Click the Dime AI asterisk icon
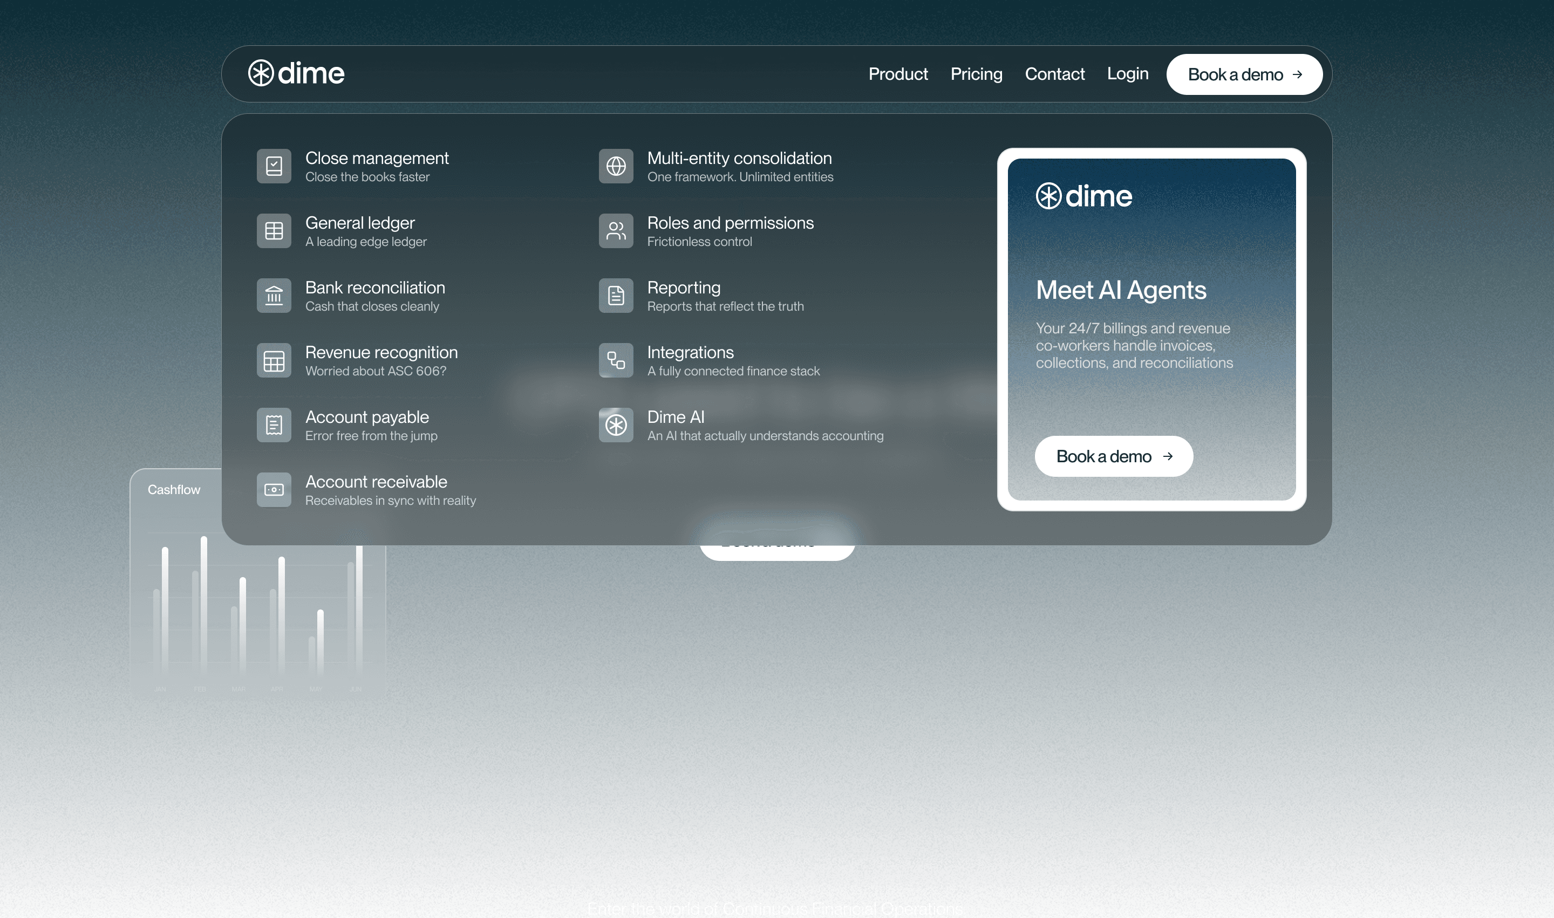Viewport: 1554px width, 918px height. pos(616,425)
